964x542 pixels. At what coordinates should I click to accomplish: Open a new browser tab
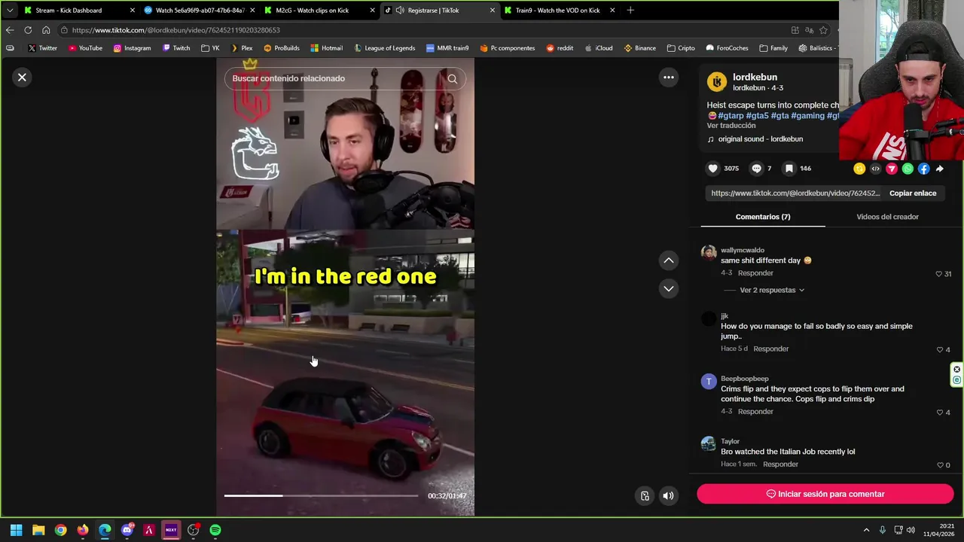[x=630, y=11]
